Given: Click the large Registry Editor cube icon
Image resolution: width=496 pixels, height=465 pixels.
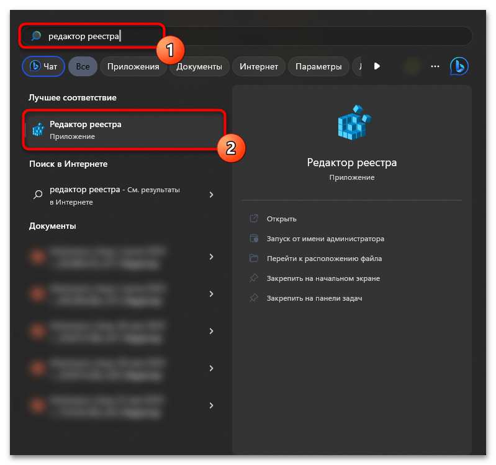Looking at the screenshot, I should coord(354,122).
